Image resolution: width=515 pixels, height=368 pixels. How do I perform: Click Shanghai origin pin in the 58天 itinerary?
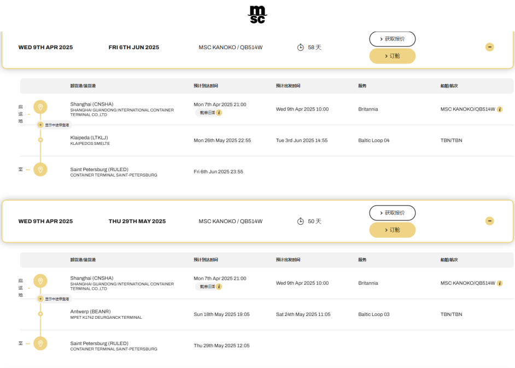(x=40, y=107)
